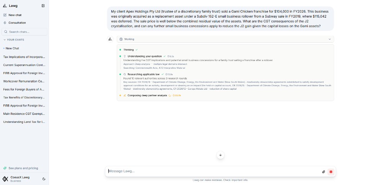Image resolution: width=392 pixels, height=185 pixels.
Task: Open chat 'Tax Implications of Incorpora...'
Action: [x=24, y=57]
